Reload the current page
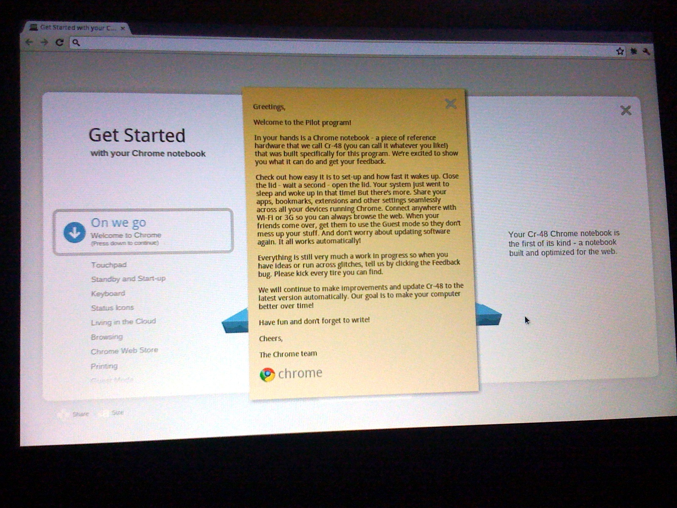Viewport: 677px width, 508px height. click(x=59, y=42)
